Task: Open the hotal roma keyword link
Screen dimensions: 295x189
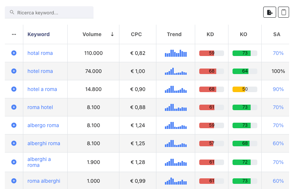Action: coord(40,53)
